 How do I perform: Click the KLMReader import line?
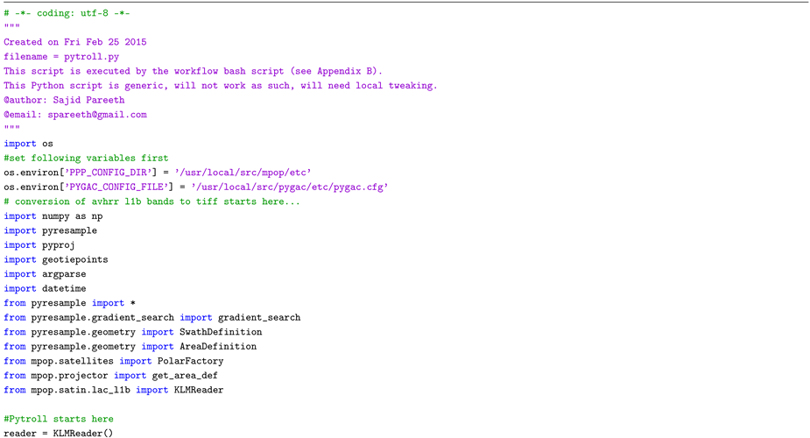(114, 390)
